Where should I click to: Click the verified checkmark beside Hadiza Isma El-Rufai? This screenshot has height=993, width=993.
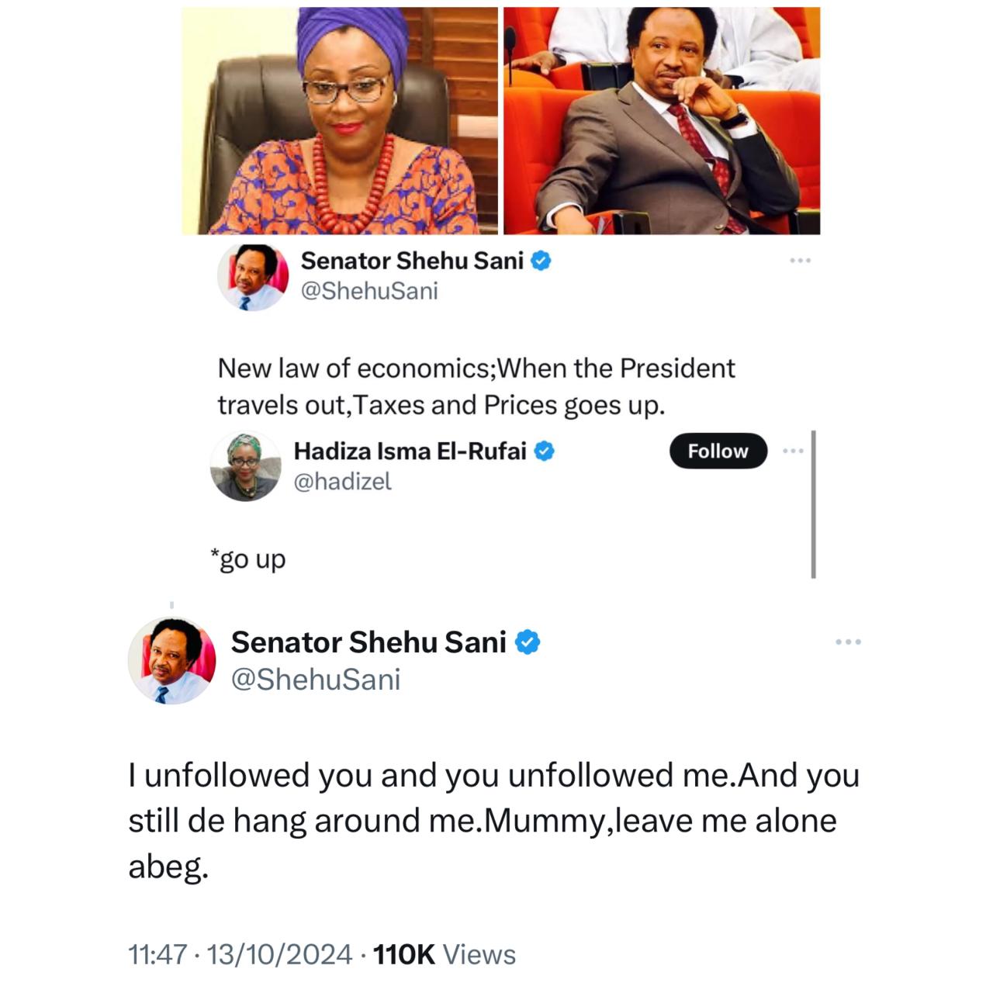click(x=545, y=449)
